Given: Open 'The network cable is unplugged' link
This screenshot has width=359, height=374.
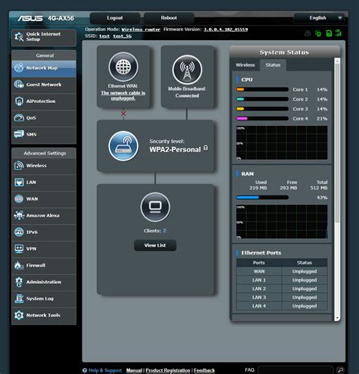Looking at the screenshot, I should (x=123, y=95).
